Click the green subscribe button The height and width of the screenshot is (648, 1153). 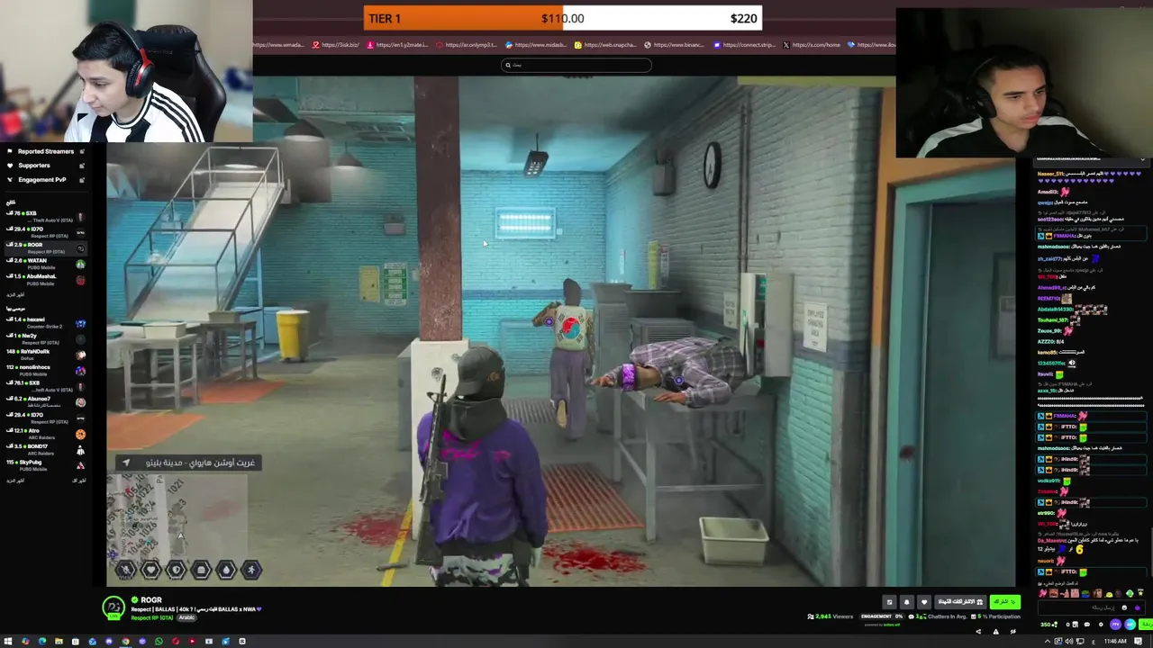(x=1005, y=602)
